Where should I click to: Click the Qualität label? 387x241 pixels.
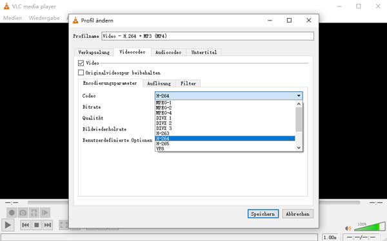tap(93, 118)
